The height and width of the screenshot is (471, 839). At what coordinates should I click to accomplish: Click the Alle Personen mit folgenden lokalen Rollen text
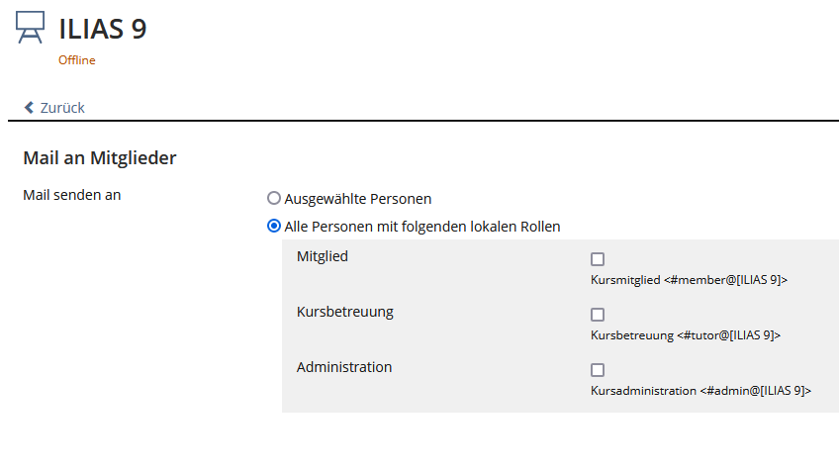[x=421, y=226]
